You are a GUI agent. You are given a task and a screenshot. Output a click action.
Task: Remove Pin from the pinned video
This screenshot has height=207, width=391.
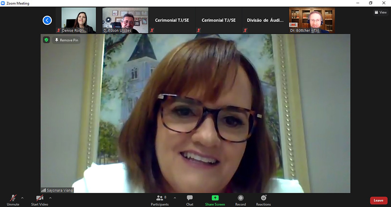pyautogui.click(x=66, y=40)
